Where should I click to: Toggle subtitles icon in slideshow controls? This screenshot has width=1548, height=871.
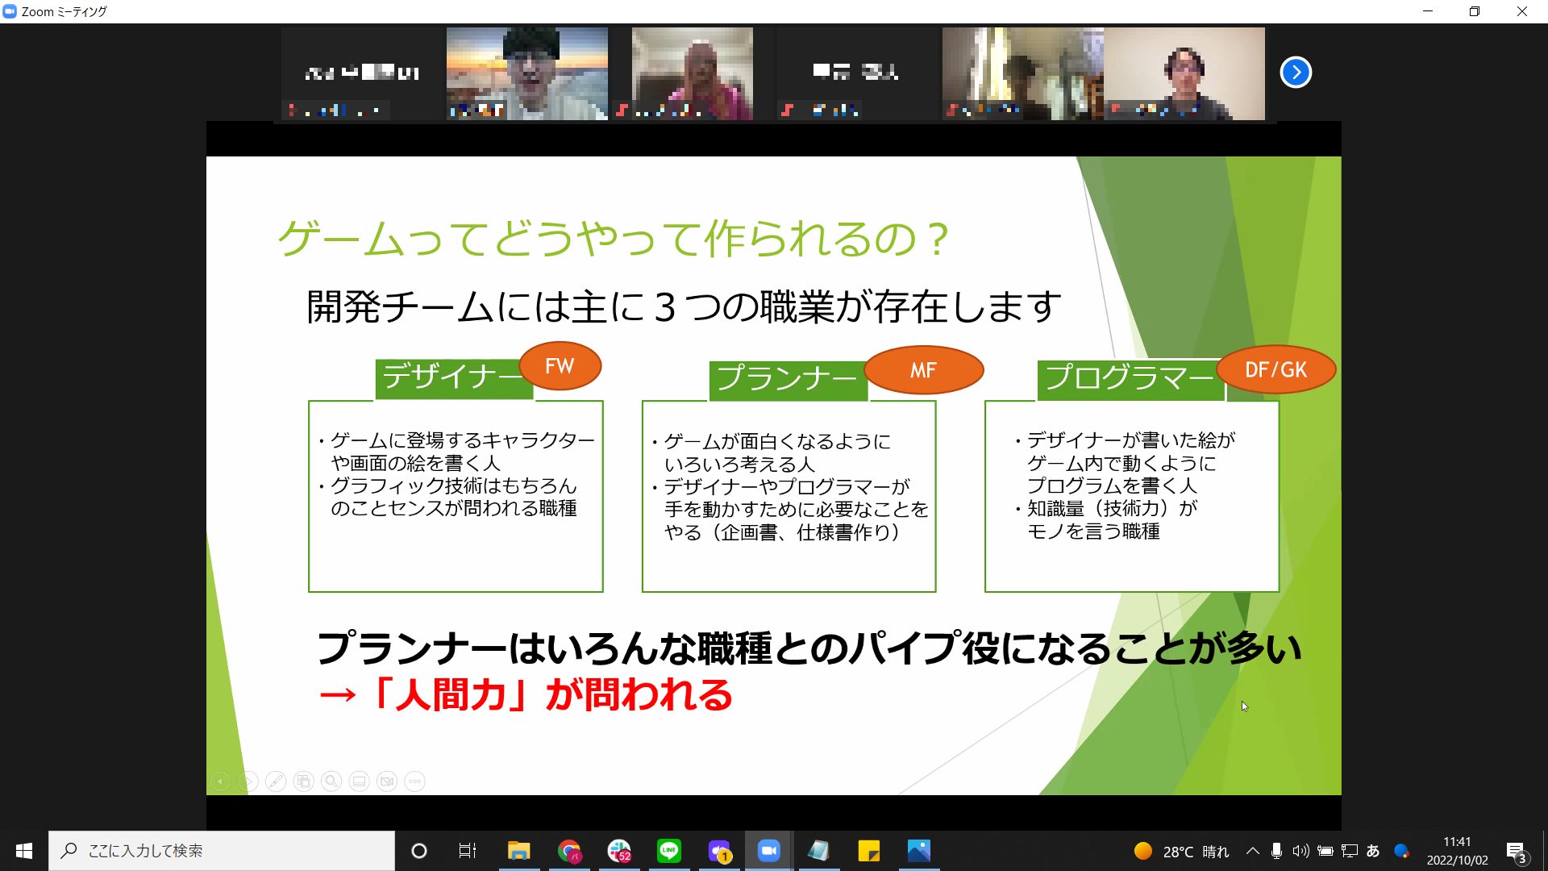coord(360,781)
